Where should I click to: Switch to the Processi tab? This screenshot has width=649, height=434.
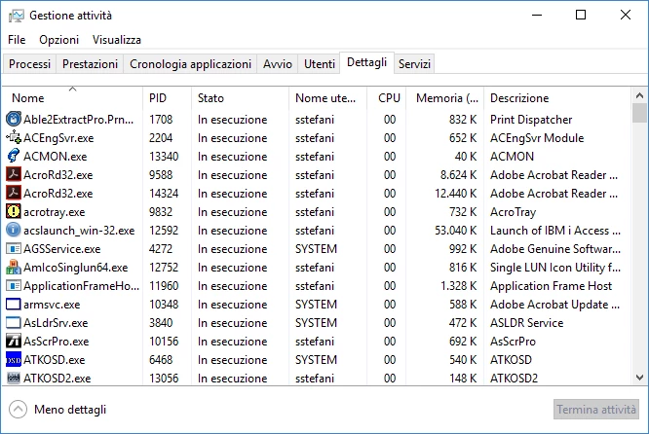point(29,64)
